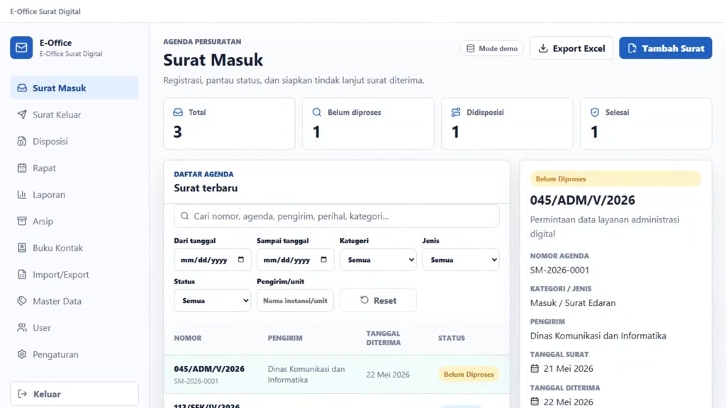
Task: Click the 045/ADM/V/2026 heading in detail panel
Action: pos(583,200)
